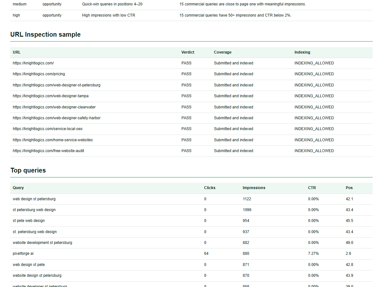Click 'Submitted and indexed' in free-website-audit row
383x287 pixels.
(234, 151)
